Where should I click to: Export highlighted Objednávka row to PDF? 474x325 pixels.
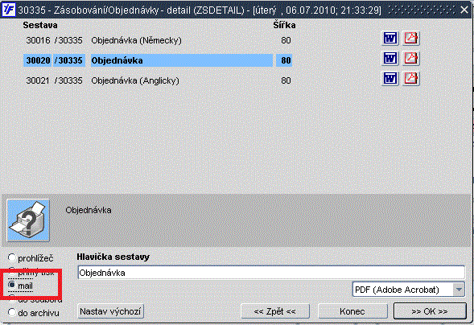coord(410,58)
